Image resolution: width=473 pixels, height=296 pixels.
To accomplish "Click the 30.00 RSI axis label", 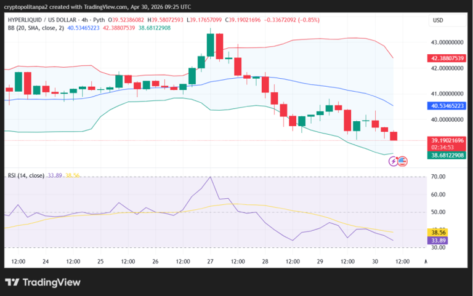I will coord(439,247).
